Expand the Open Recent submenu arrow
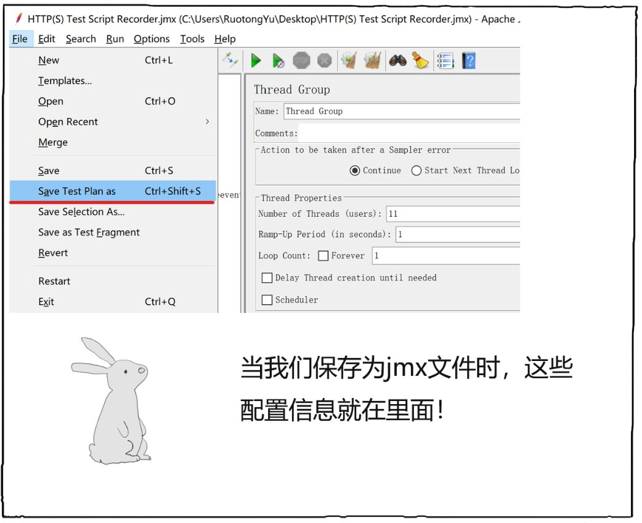The height and width of the screenshot is (523, 642). tap(207, 121)
